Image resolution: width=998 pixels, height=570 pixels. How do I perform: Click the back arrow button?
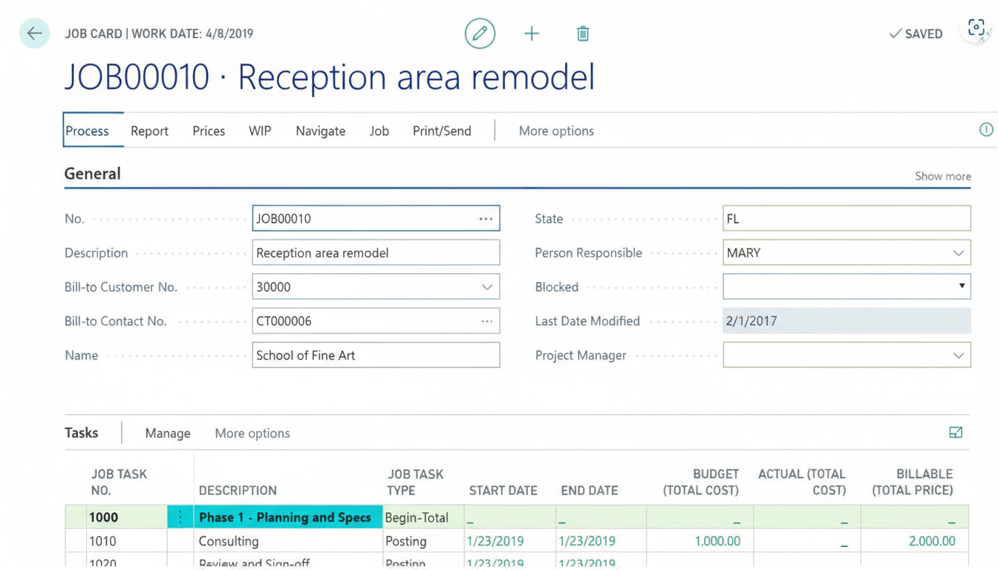pos(34,33)
